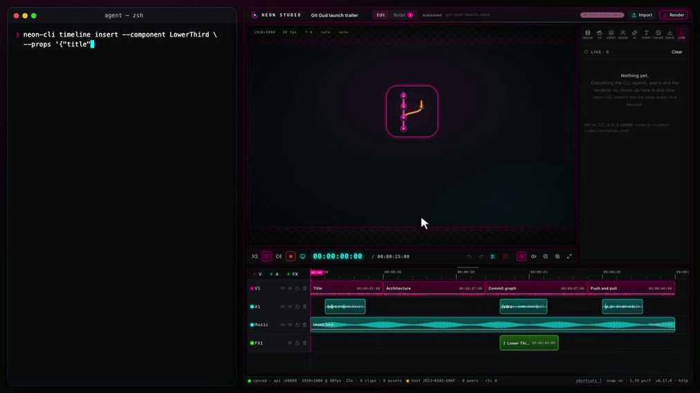
Task: Undo the last edit in transport bar
Action: point(469,257)
